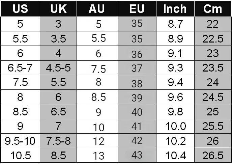Click the AU column header
Screen dimensions: 232x164
[x=99, y=9]
